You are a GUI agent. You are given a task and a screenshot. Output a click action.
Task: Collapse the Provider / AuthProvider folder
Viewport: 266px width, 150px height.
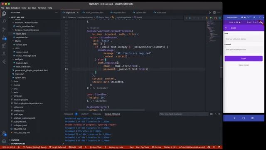26,22
